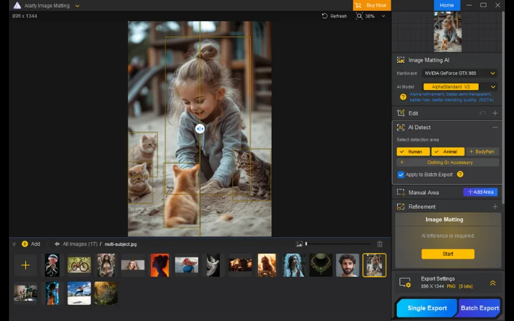Adjust the thumbnail size slider
This screenshot has height=321, width=514.
click(306, 244)
